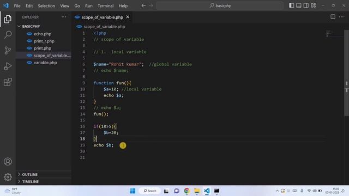
Task: Open the View menu
Action: coord(64,6)
